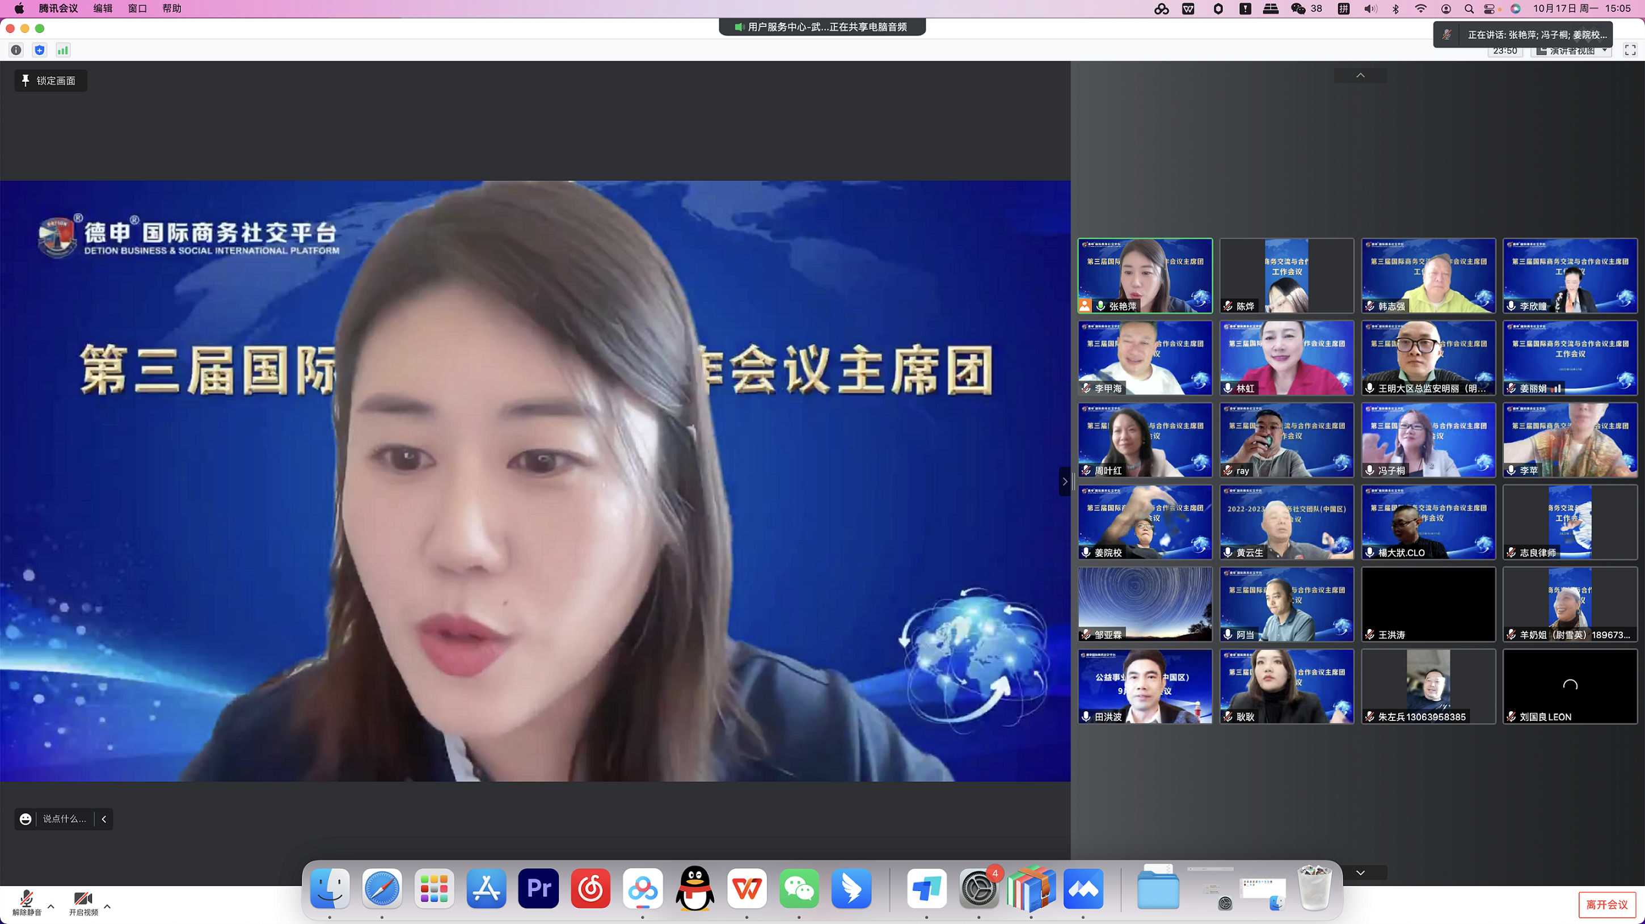Click 黄云生 microphone status icon
The width and height of the screenshot is (1645, 924).
point(1228,552)
